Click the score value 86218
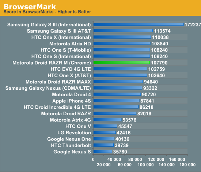Screen dimensions: 201x172 (x=147, y=107)
